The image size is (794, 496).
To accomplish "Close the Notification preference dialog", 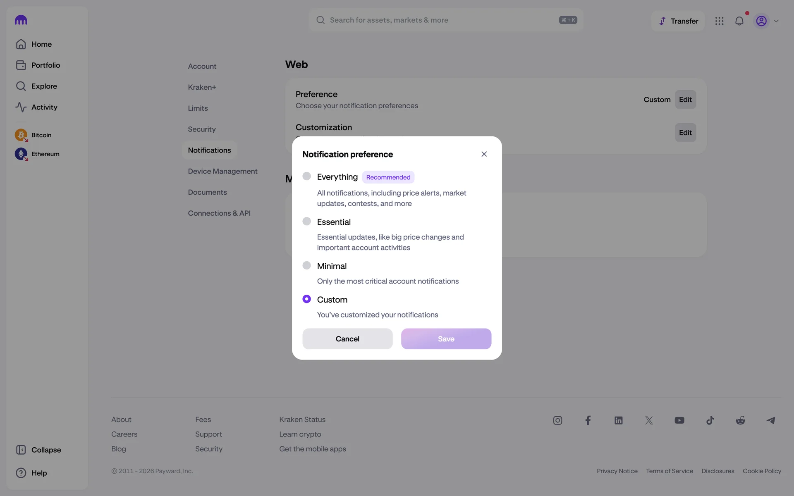I will (484, 154).
